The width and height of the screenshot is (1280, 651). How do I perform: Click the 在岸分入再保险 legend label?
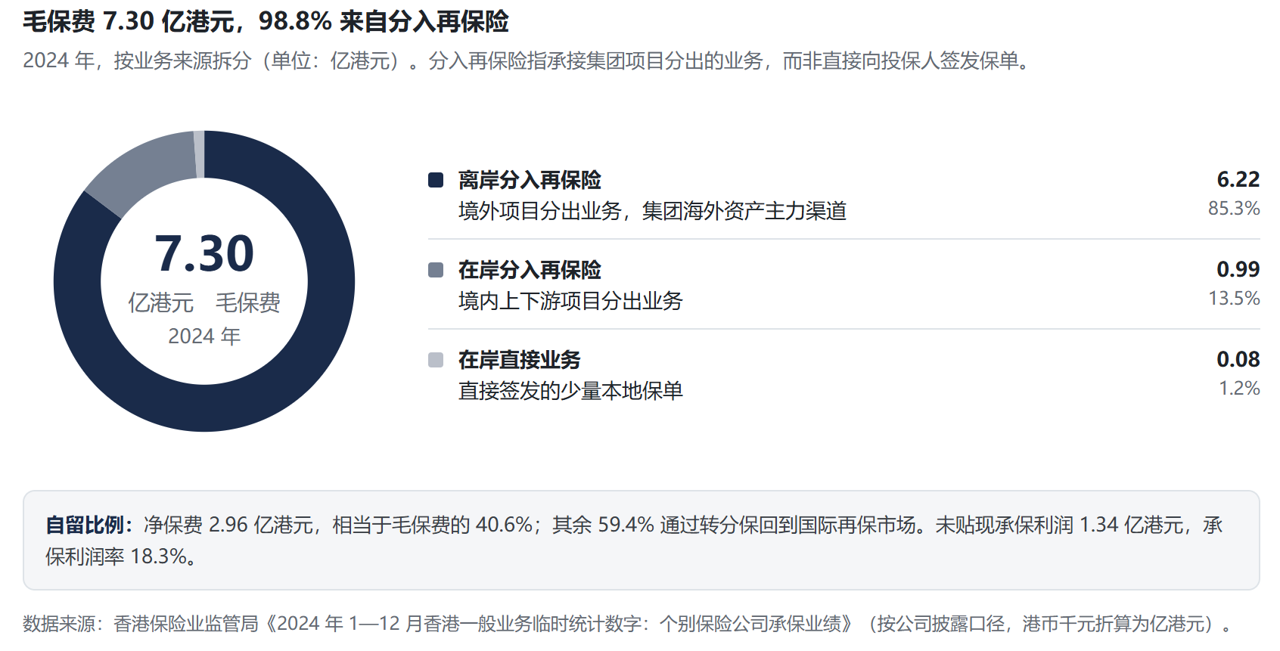coord(530,270)
